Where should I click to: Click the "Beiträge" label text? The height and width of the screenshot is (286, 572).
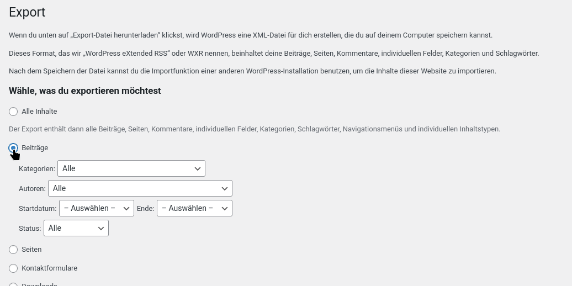pyautogui.click(x=35, y=148)
